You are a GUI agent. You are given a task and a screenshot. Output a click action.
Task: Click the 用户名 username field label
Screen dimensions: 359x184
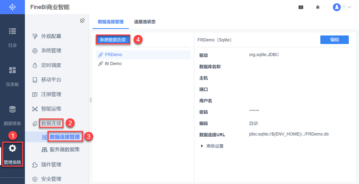click(206, 101)
